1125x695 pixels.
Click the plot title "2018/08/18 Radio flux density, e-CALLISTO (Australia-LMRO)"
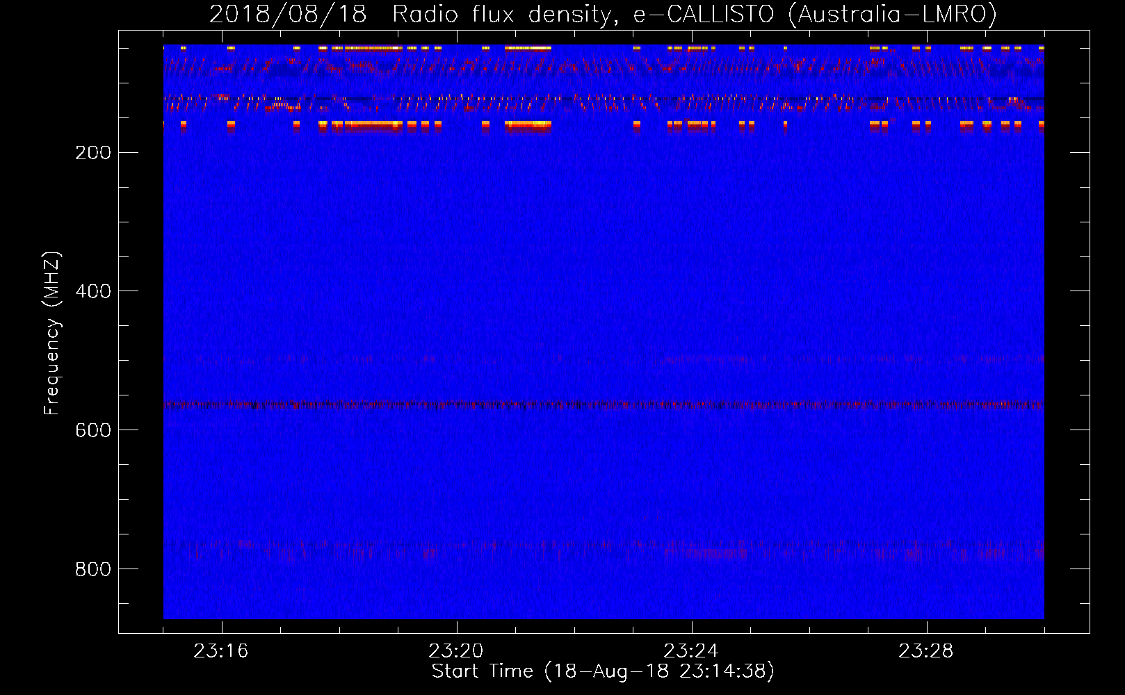tap(603, 15)
